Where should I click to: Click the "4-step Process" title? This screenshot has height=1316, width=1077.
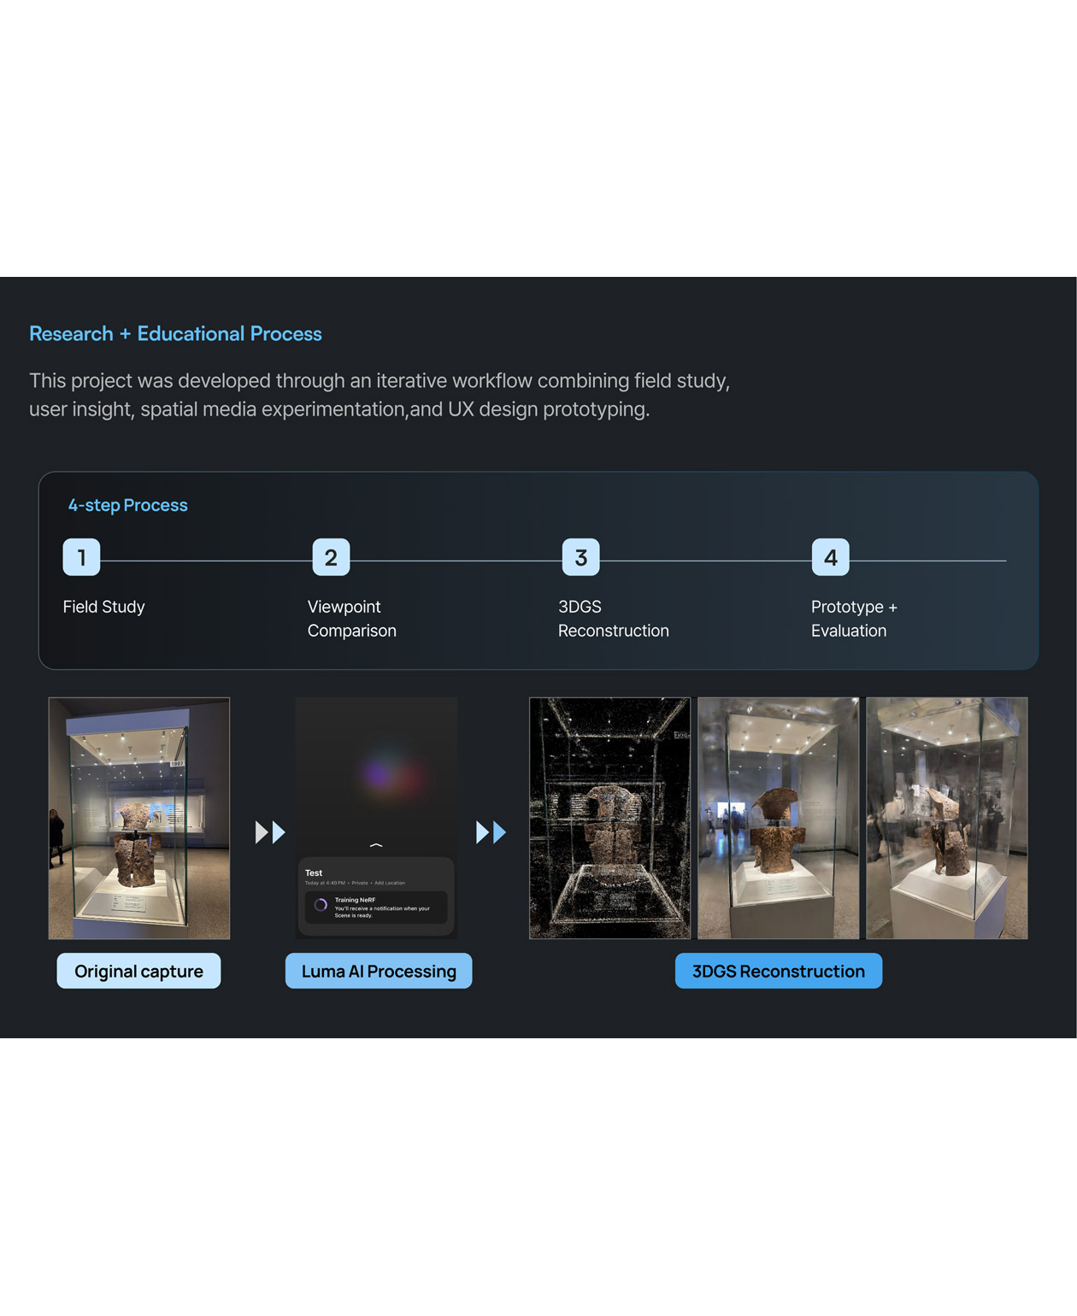tap(128, 505)
